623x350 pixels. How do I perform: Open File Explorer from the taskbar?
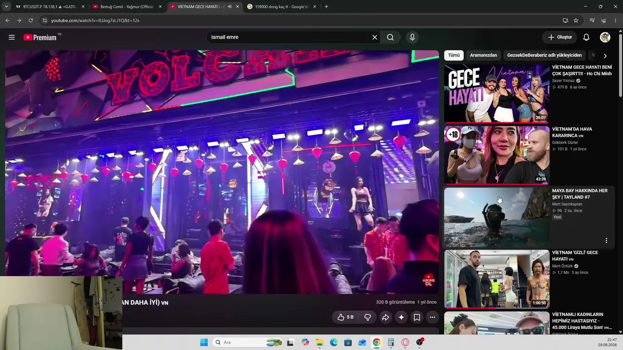319,342
